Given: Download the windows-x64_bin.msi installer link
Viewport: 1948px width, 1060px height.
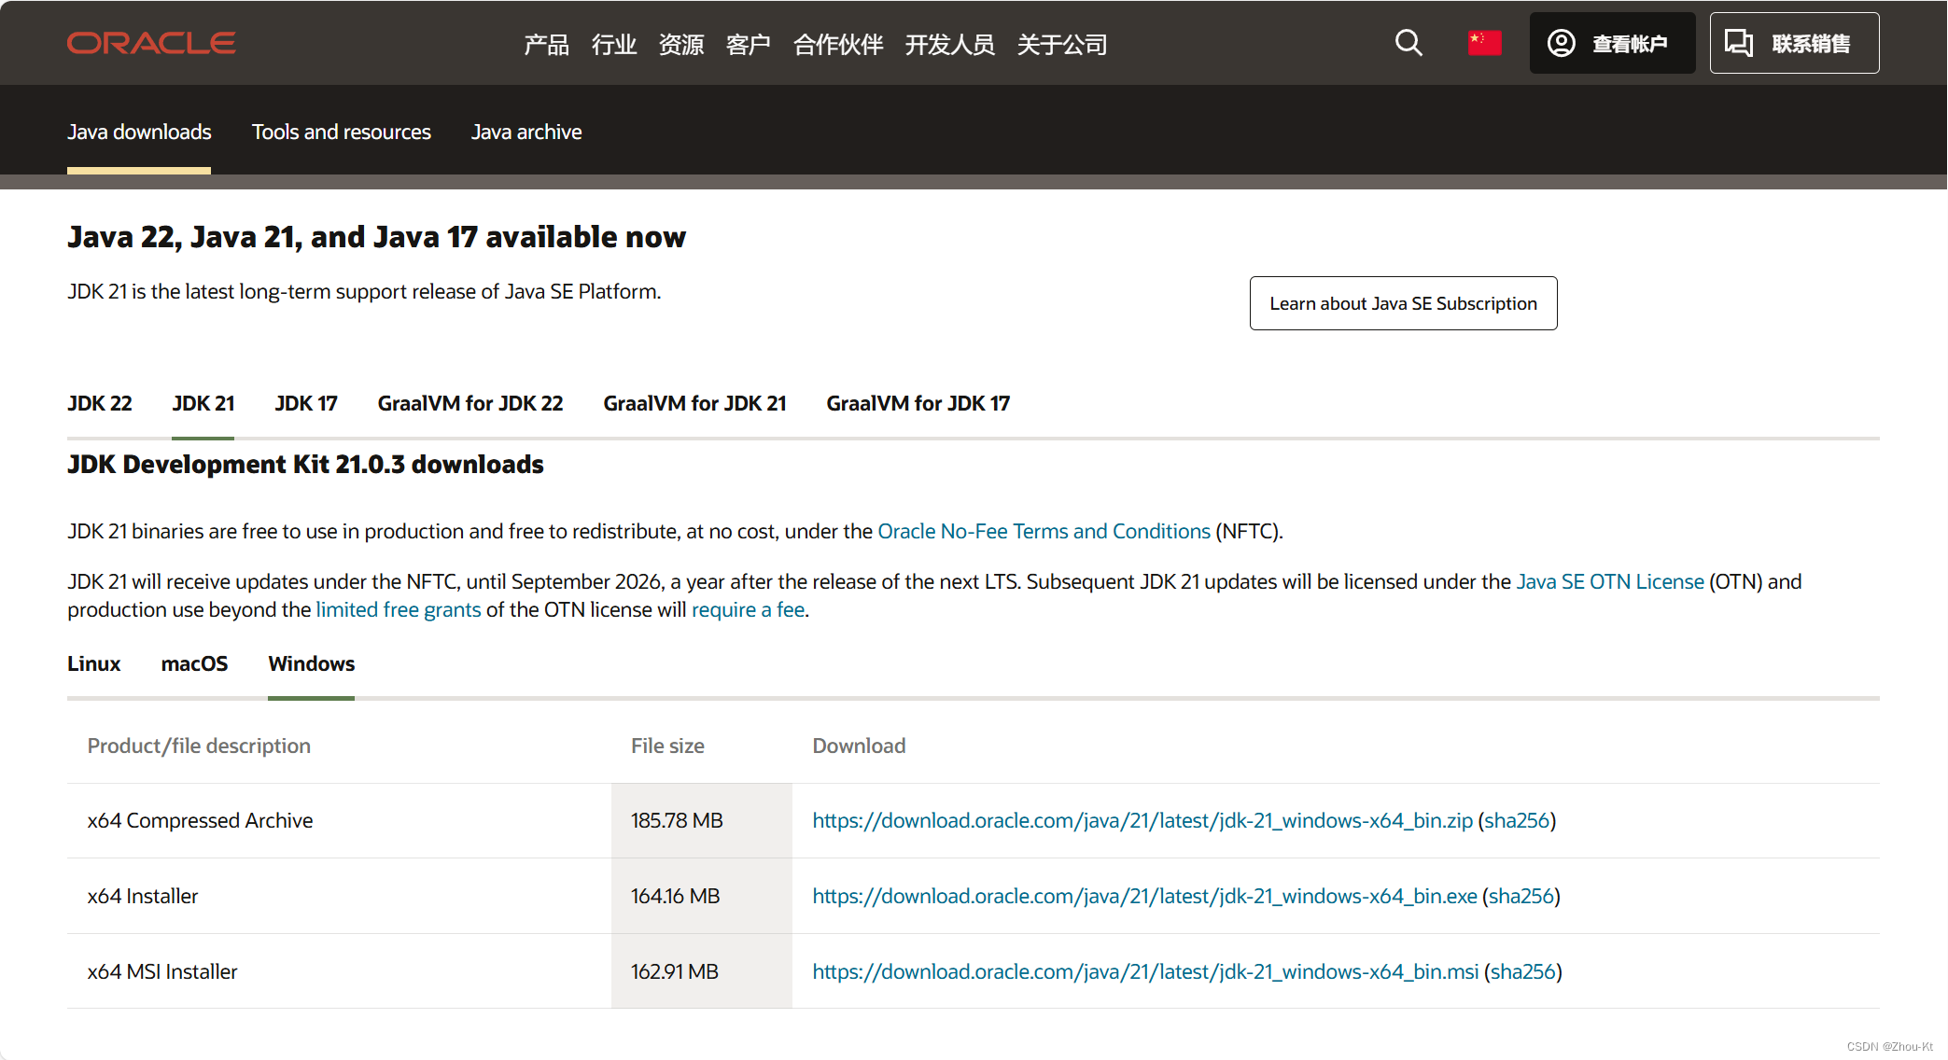Looking at the screenshot, I should pos(1145,971).
